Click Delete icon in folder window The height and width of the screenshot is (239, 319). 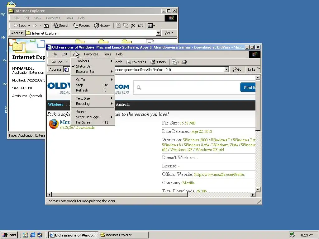pos(133,26)
